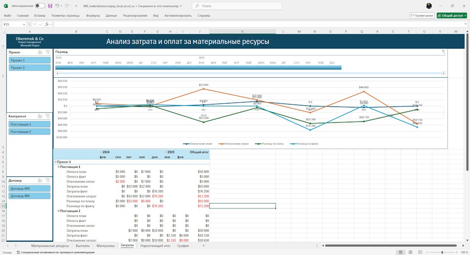
Task: Toggle the Договор №3 slicer item
Action: (x=29, y=188)
